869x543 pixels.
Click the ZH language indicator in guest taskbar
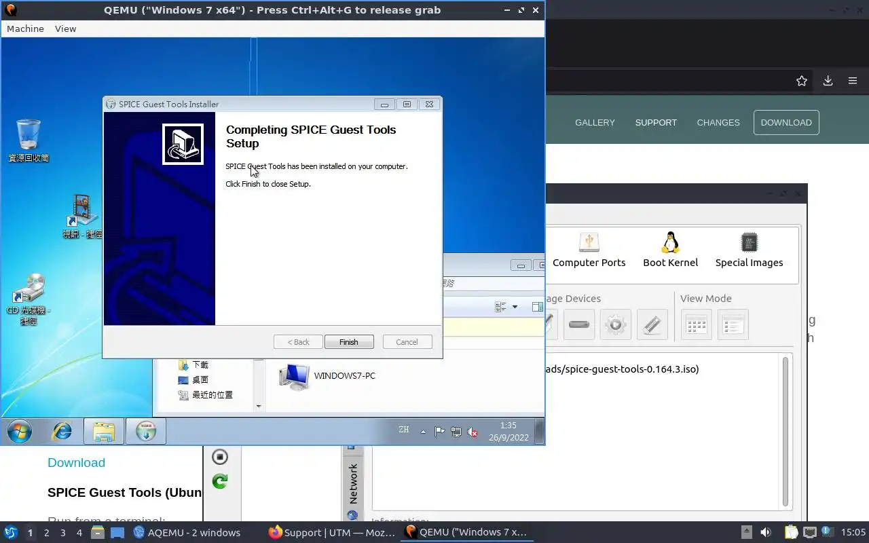(x=404, y=430)
